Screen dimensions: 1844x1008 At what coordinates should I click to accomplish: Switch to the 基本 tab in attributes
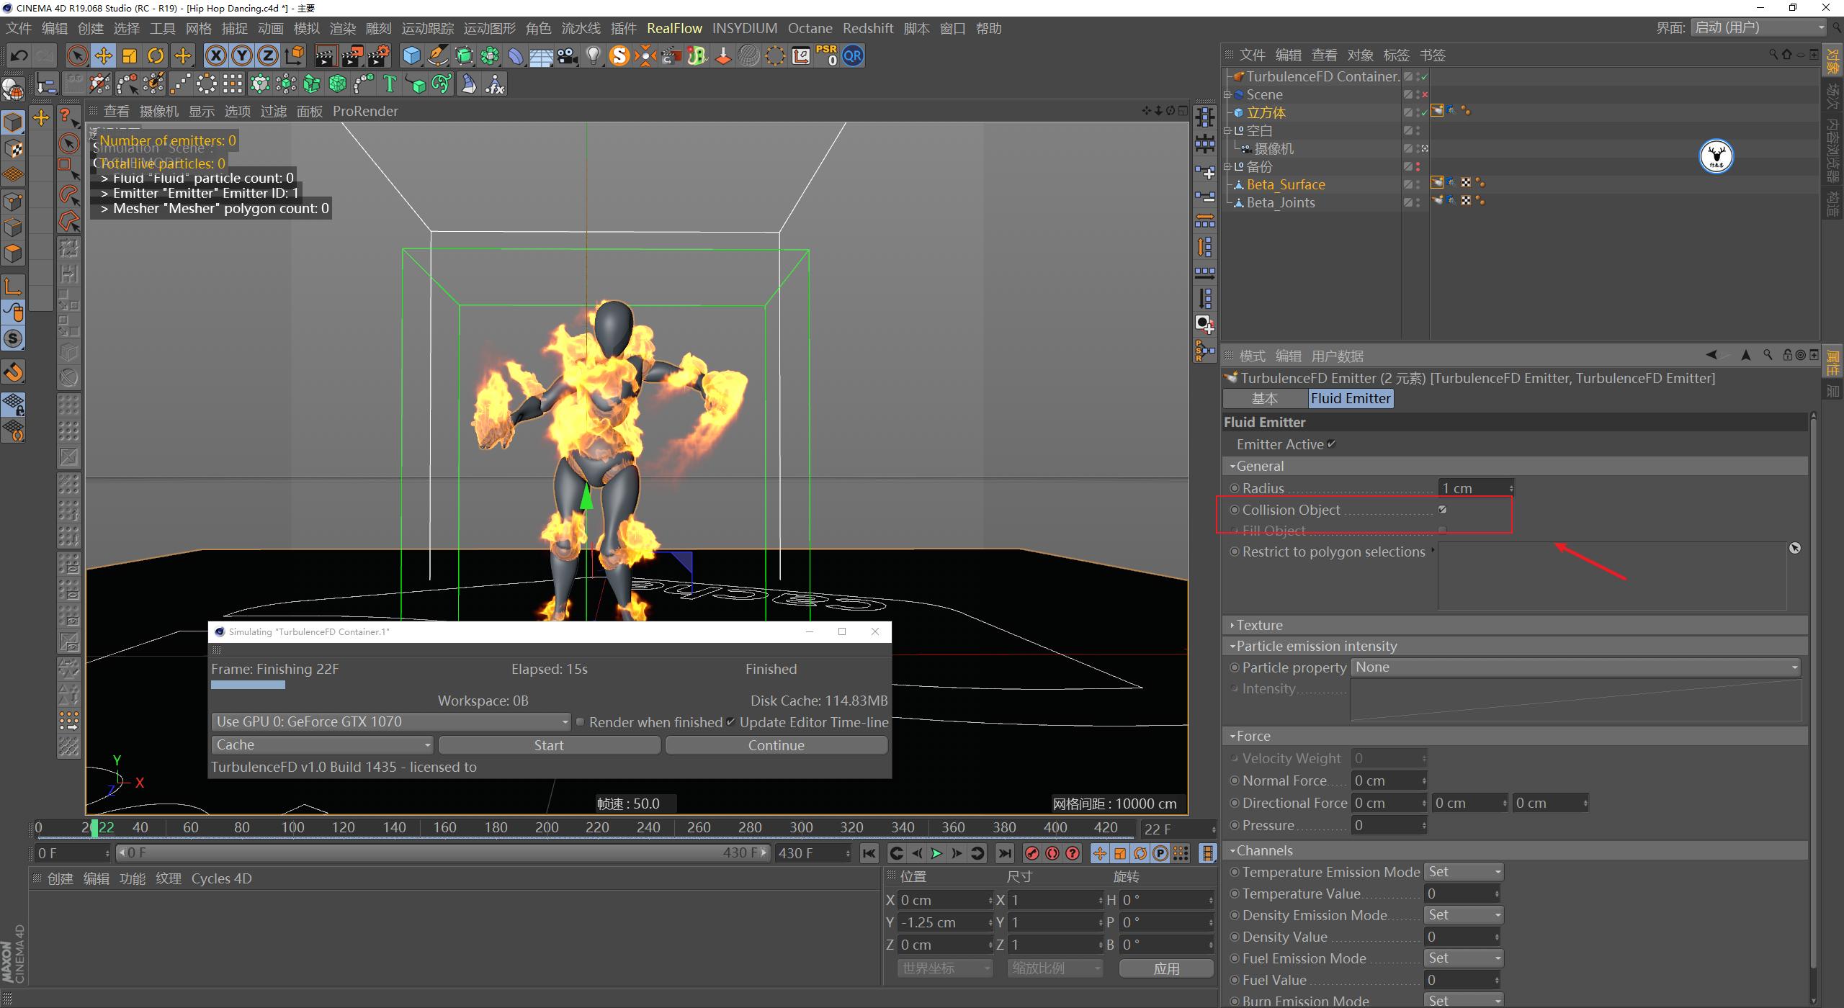1266,398
